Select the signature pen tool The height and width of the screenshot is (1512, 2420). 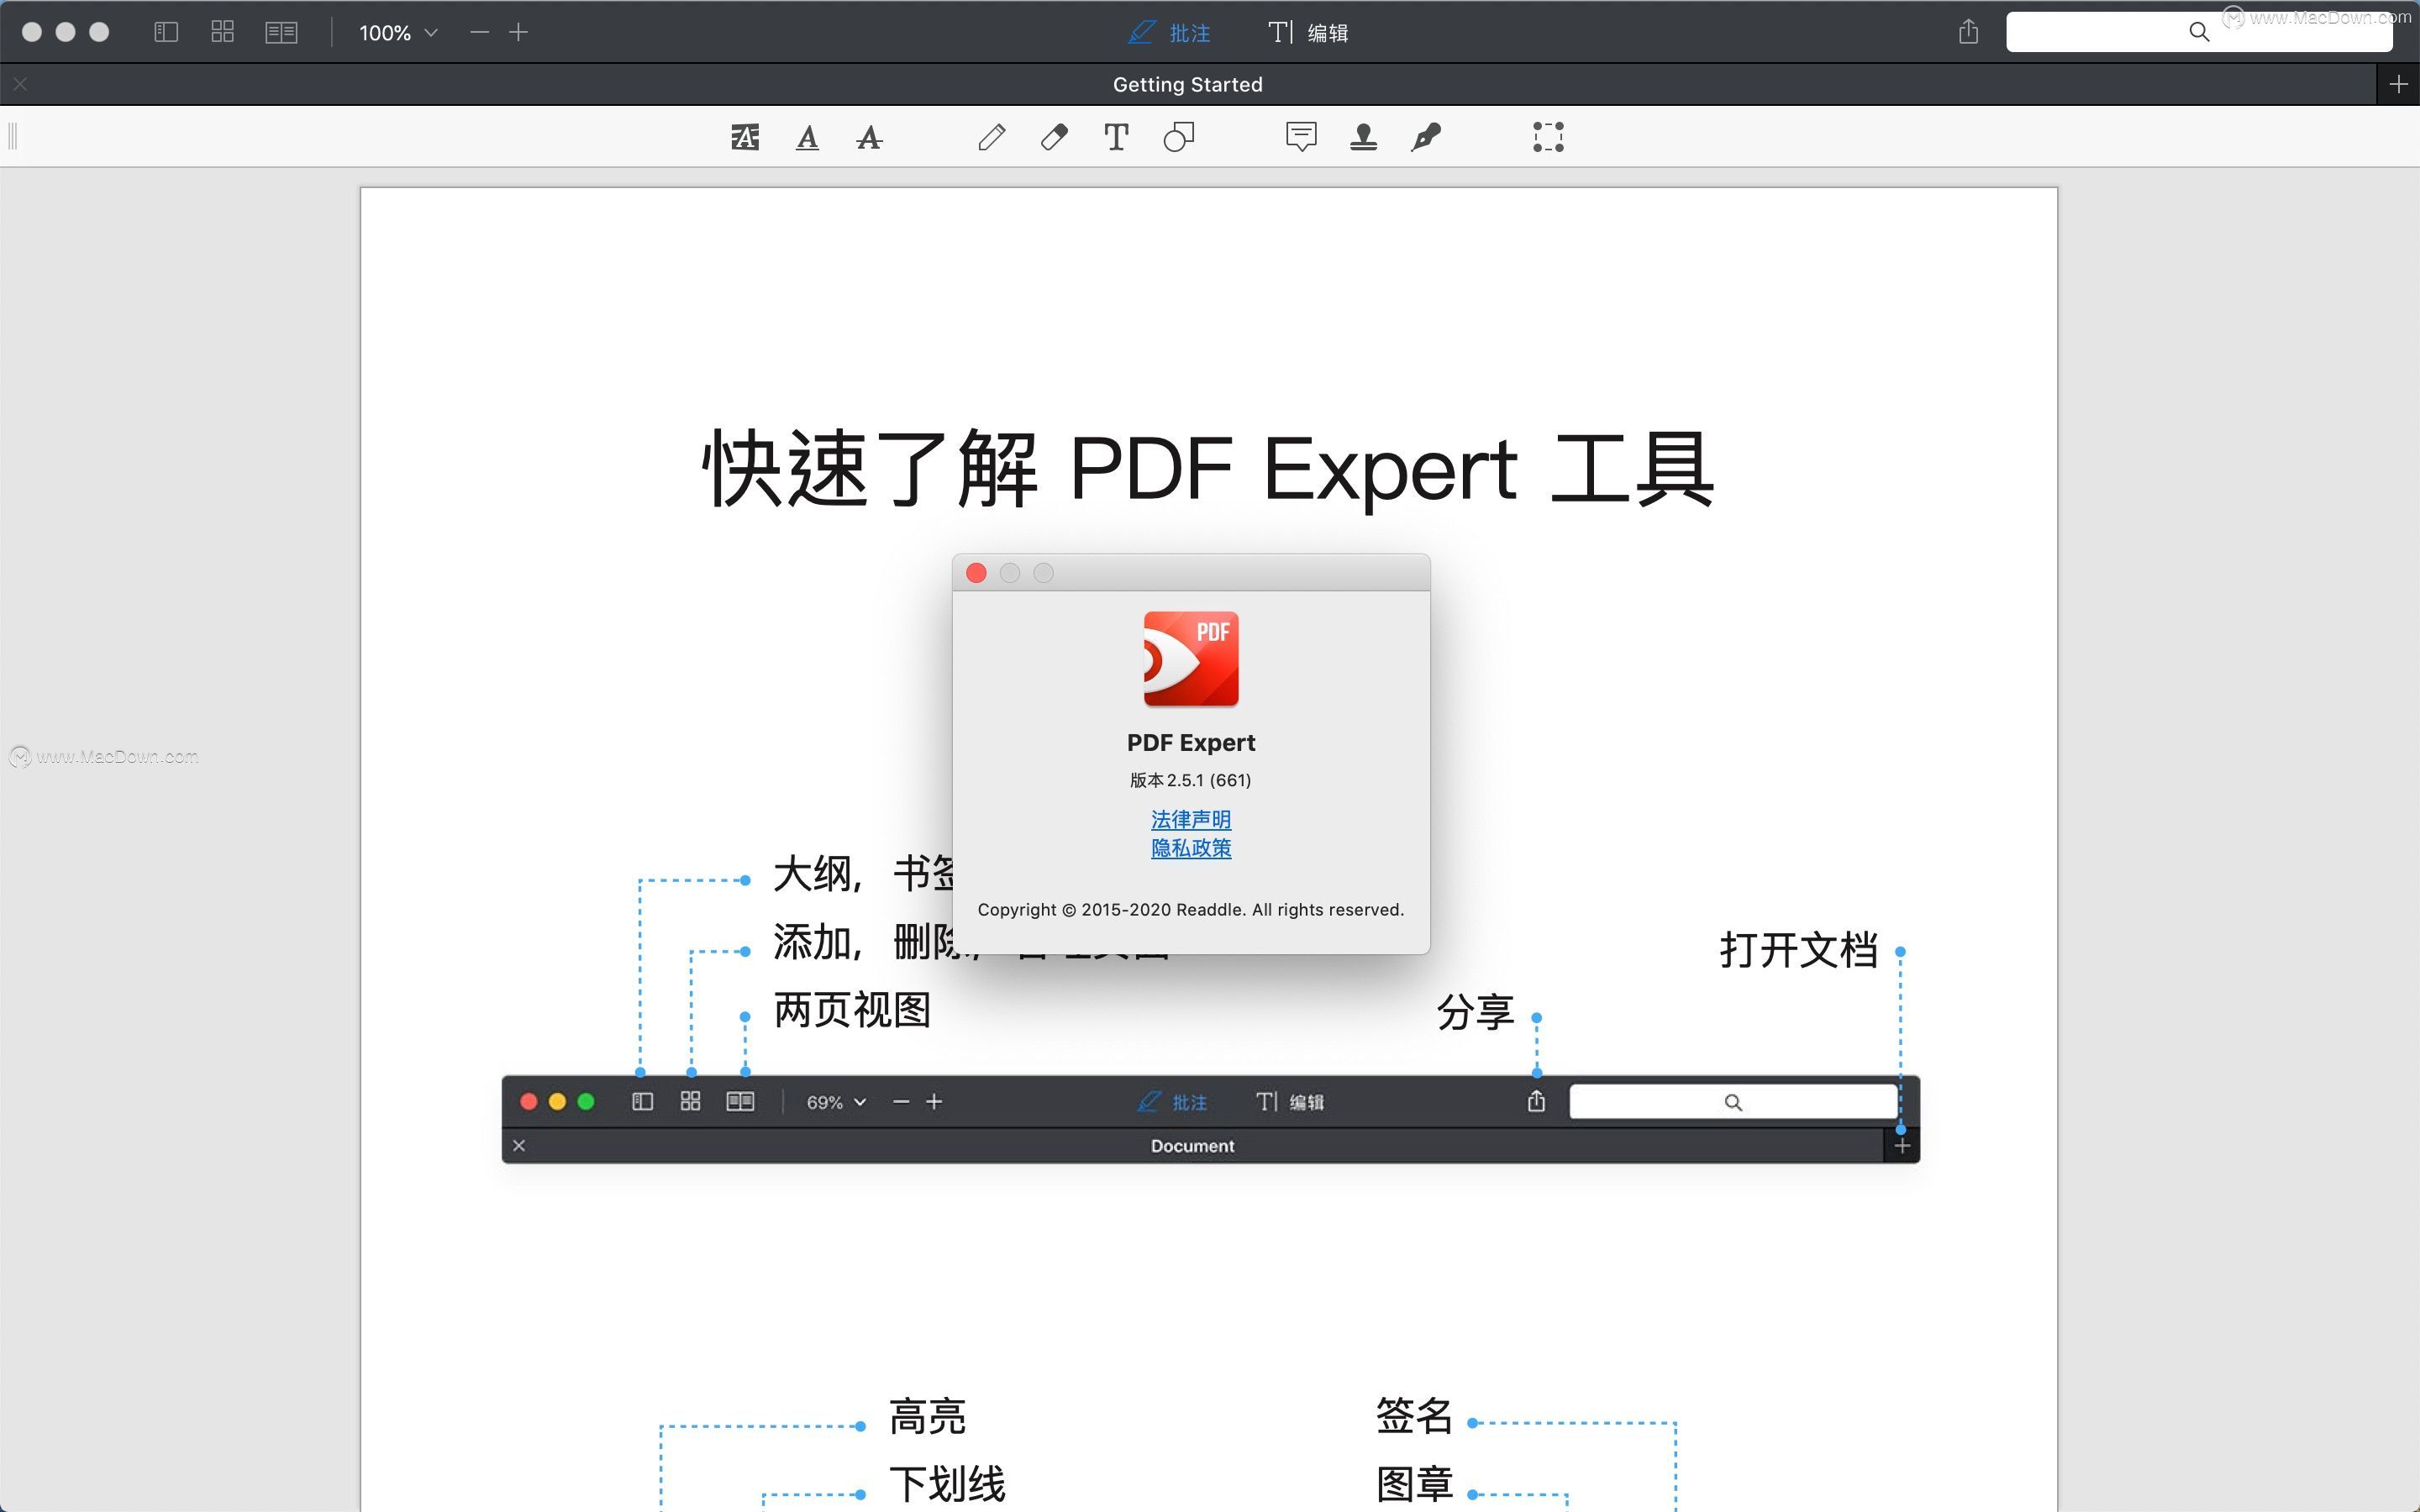tap(1426, 137)
